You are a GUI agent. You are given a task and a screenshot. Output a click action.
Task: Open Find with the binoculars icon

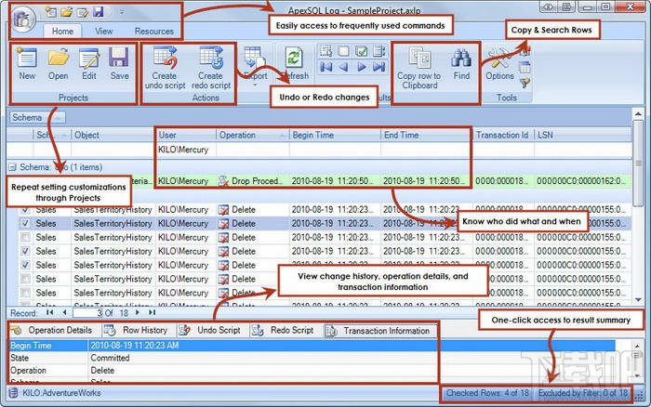point(461,64)
